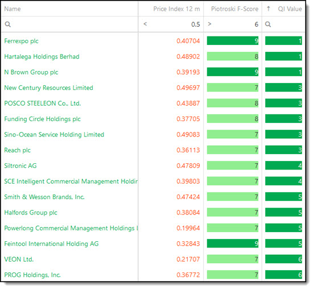Open the less-than operator for Price Index filter

pos(145,24)
